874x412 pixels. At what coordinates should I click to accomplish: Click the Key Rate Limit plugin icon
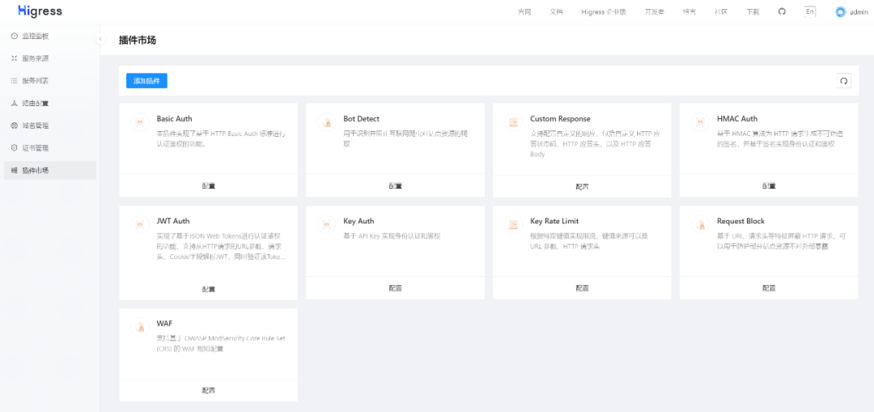[x=513, y=225]
